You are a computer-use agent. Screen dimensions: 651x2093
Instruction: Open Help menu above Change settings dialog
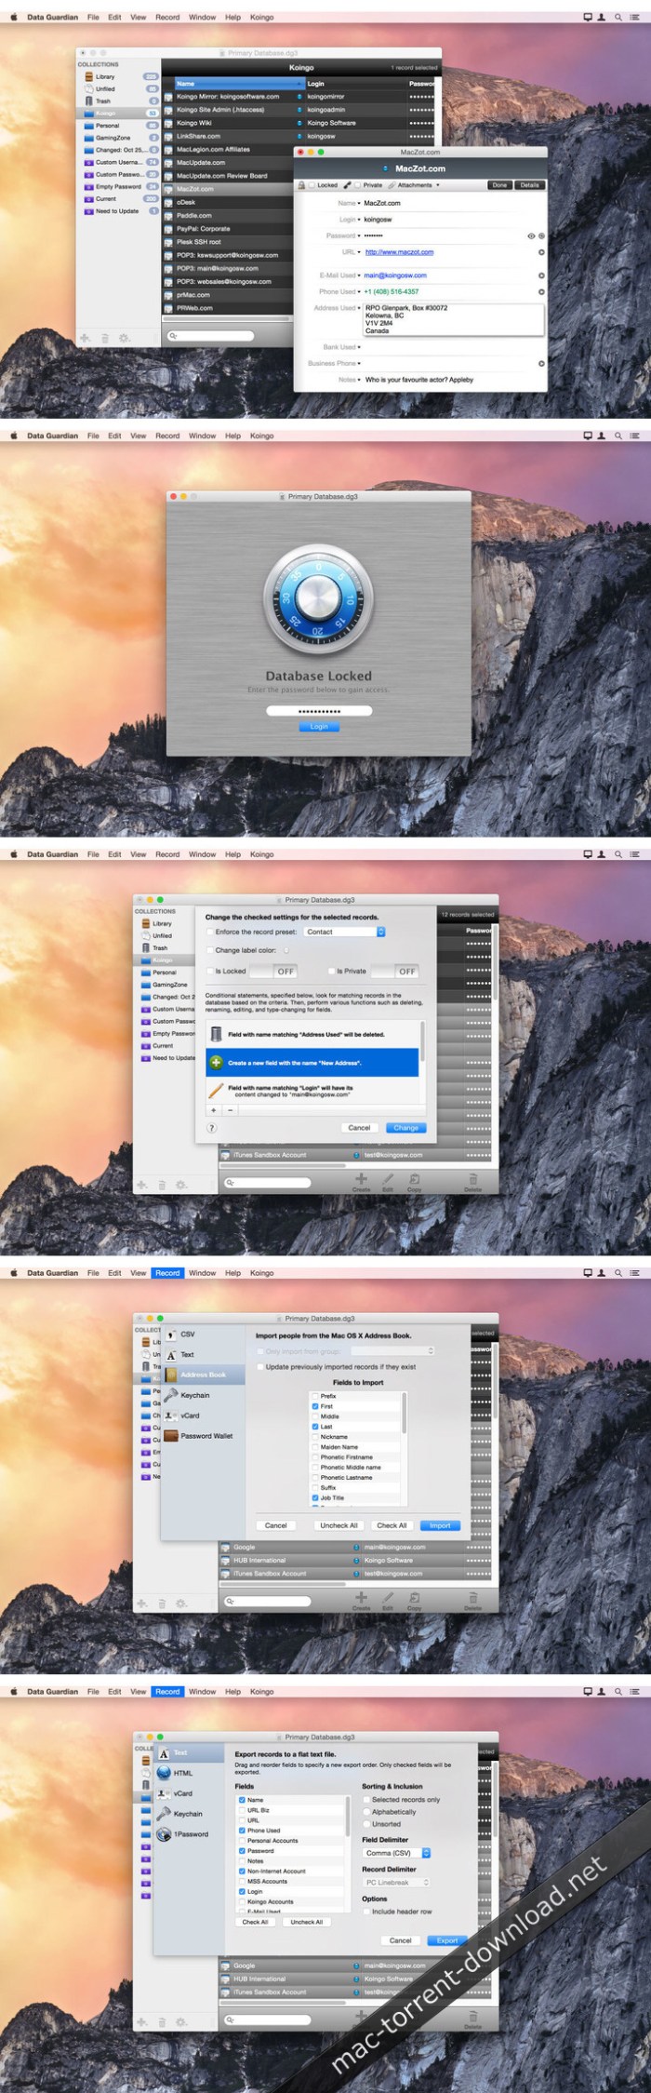[232, 854]
